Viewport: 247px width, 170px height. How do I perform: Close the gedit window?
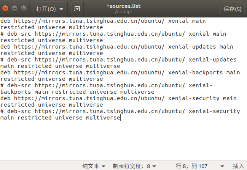point(5,8)
